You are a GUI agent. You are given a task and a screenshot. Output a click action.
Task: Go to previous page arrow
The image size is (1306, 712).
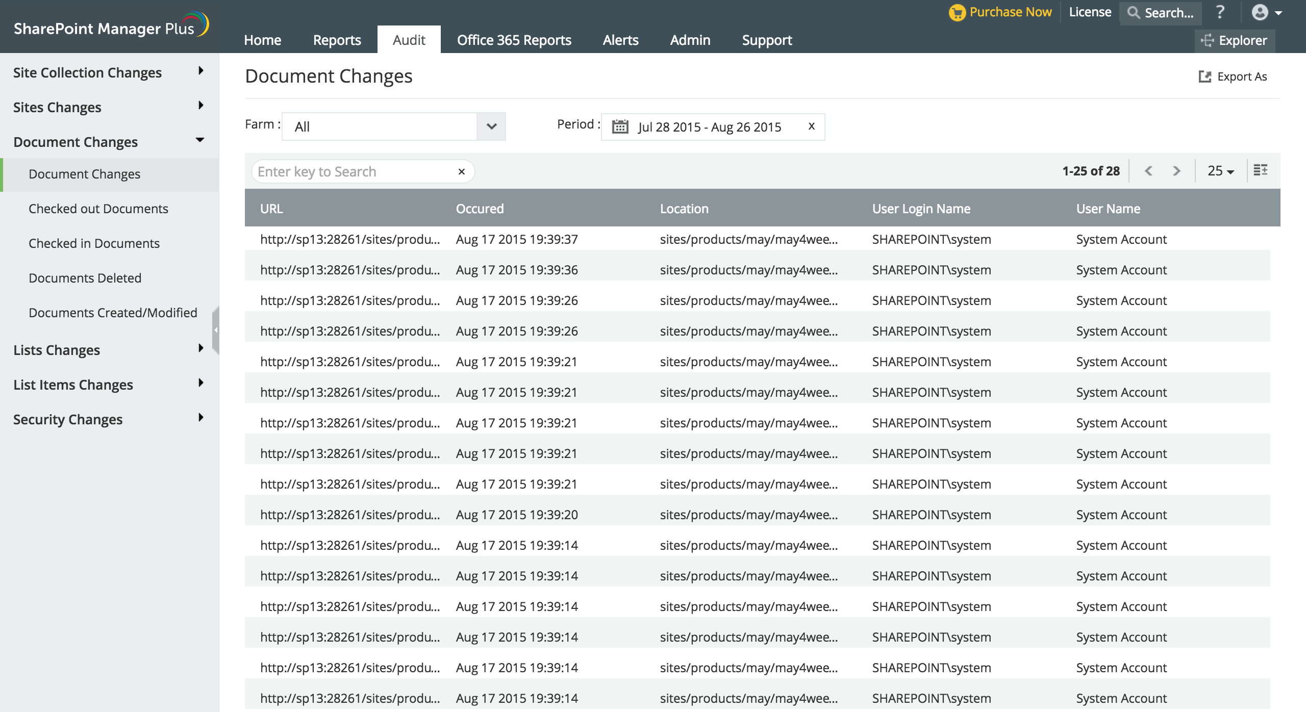[1148, 171]
